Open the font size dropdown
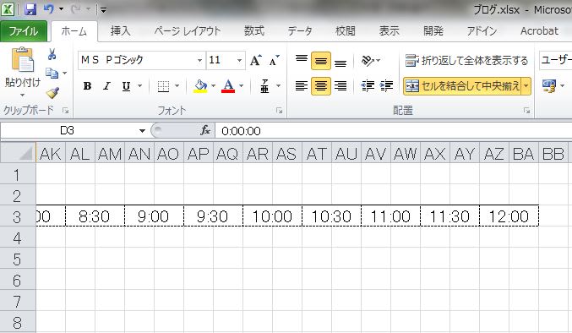 tap(239, 60)
